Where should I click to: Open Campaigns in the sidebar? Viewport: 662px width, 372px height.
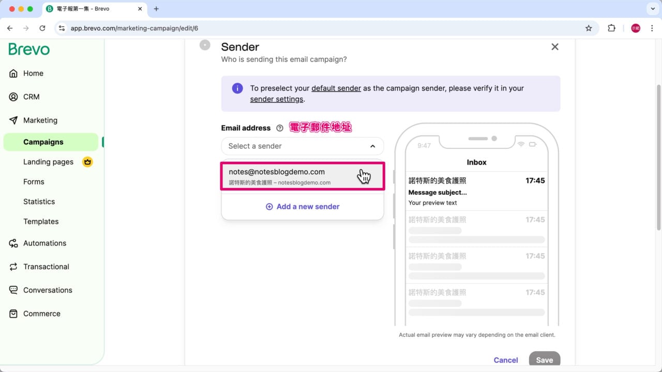coord(43,142)
